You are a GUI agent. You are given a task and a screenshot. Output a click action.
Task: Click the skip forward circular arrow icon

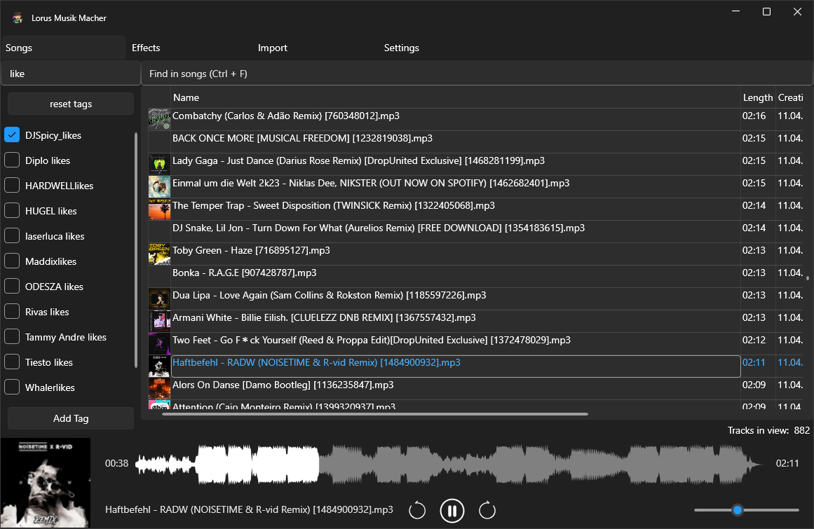487,511
